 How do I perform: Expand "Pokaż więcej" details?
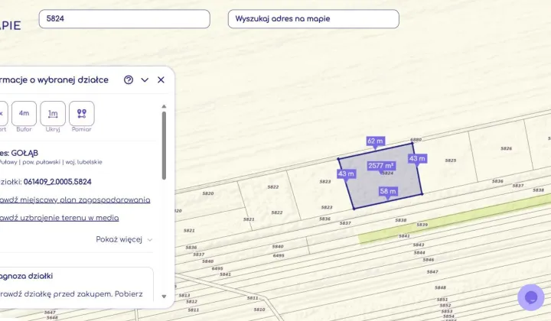tap(124, 240)
